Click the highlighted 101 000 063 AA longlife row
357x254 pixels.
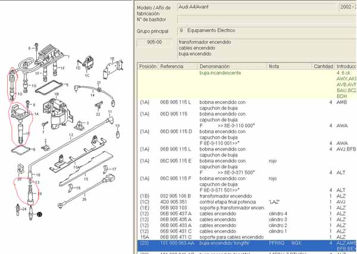247,246
